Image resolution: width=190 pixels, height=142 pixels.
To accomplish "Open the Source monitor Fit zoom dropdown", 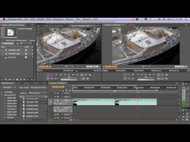I will tap(69, 67).
